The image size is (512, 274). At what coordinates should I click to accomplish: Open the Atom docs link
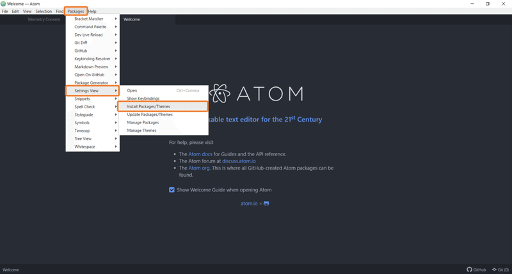200,154
